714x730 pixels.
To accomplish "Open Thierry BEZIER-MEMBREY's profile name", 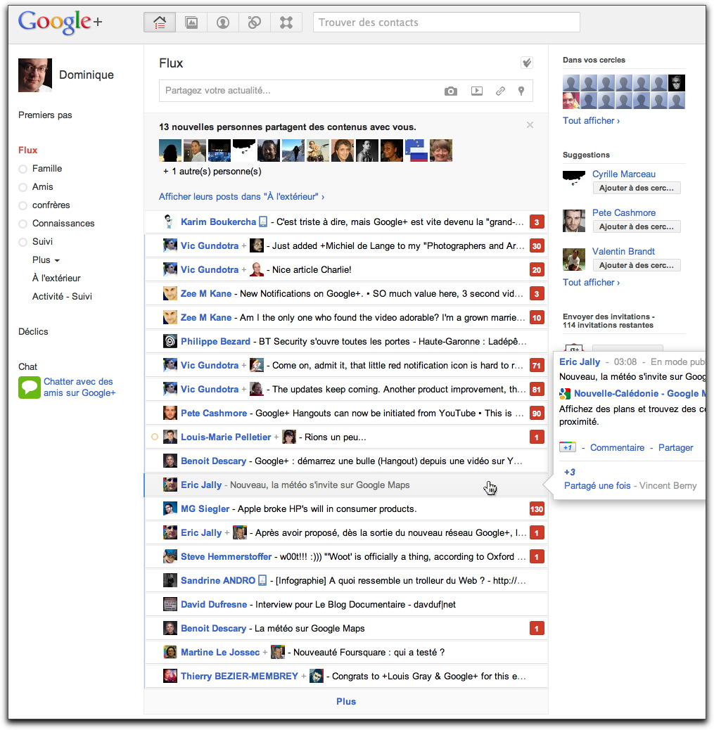I will tap(239, 676).
